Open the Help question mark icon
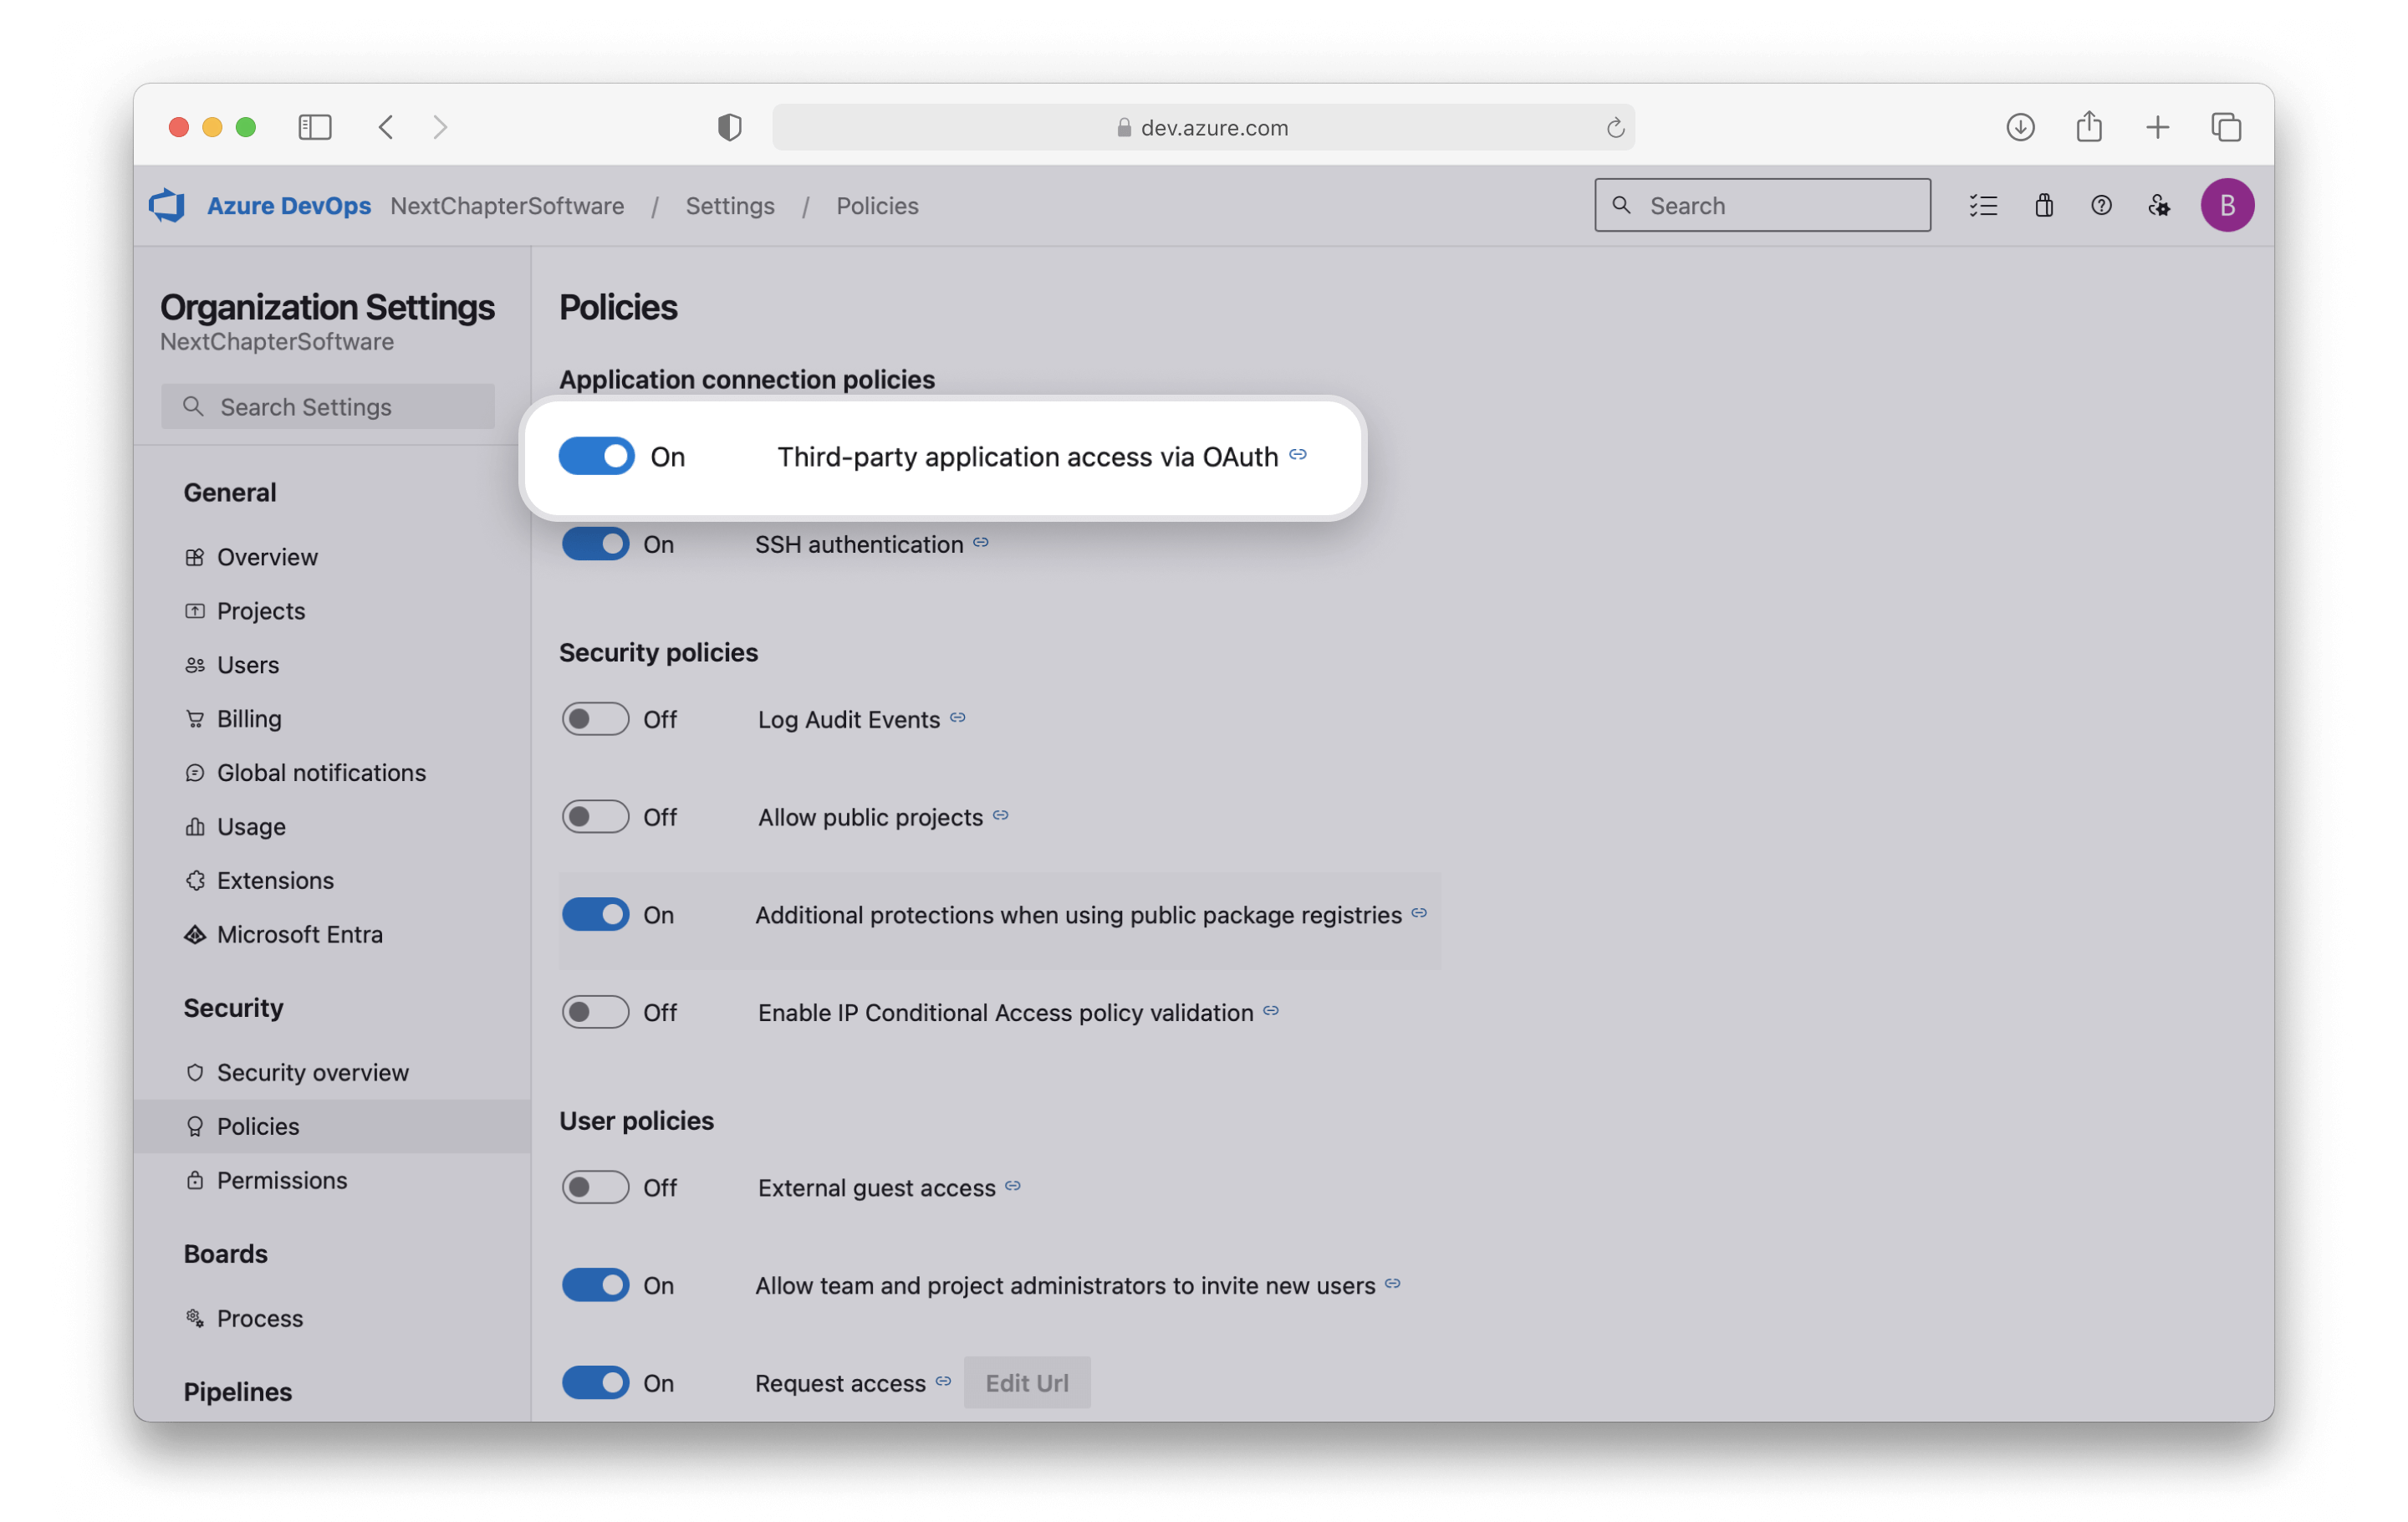Viewport: 2408px width, 1522px height. [x=2101, y=206]
